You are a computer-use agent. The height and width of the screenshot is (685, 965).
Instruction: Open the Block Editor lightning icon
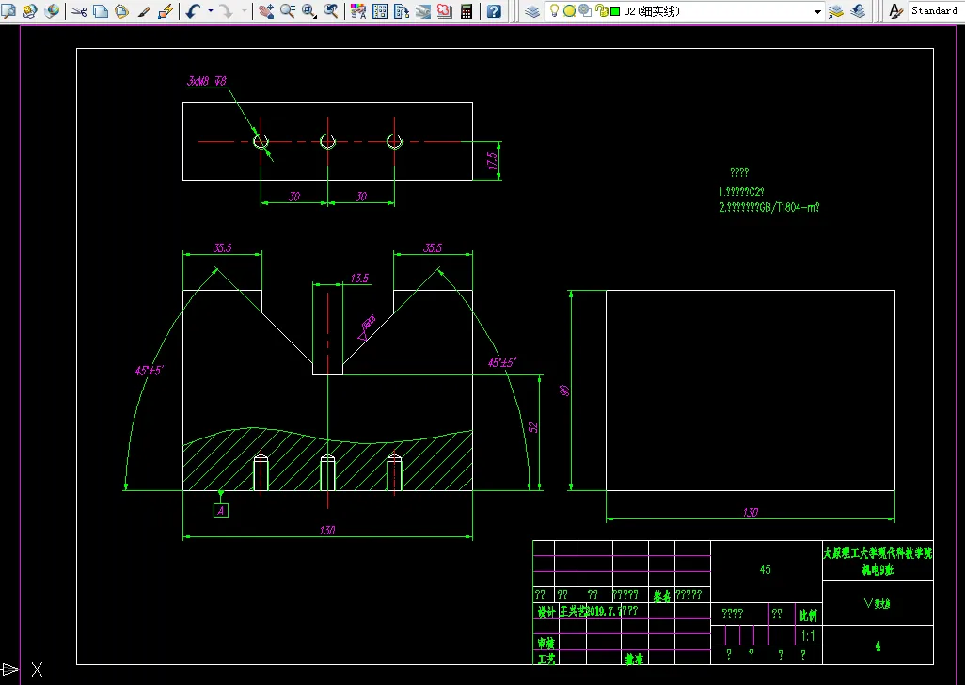(x=165, y=11)
